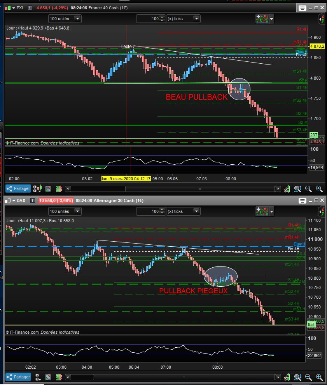This screenshot has height=385, width=327.
Task: Zoom out on the DAX chart
Action: pyautogui.click(x=308, y=377)
